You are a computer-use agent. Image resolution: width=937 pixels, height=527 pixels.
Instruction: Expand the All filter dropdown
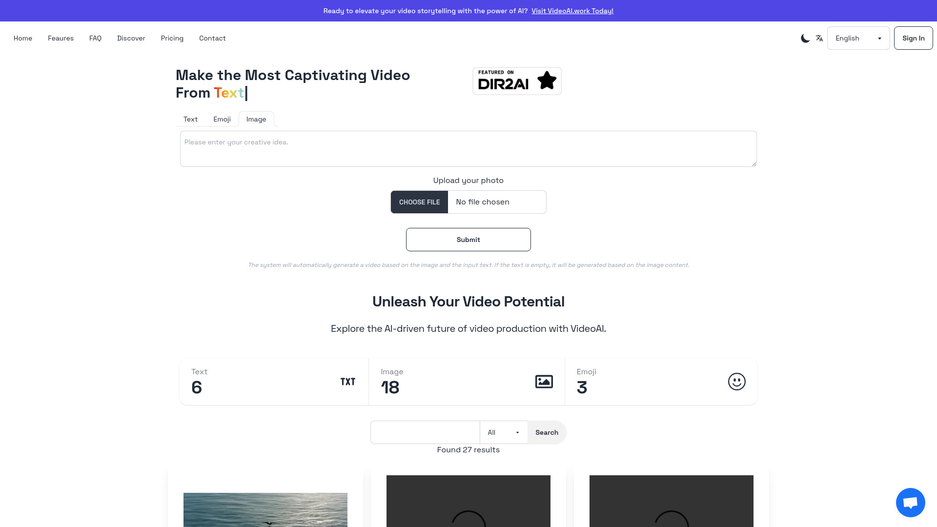pyautogui.click(x=504, y=432)
